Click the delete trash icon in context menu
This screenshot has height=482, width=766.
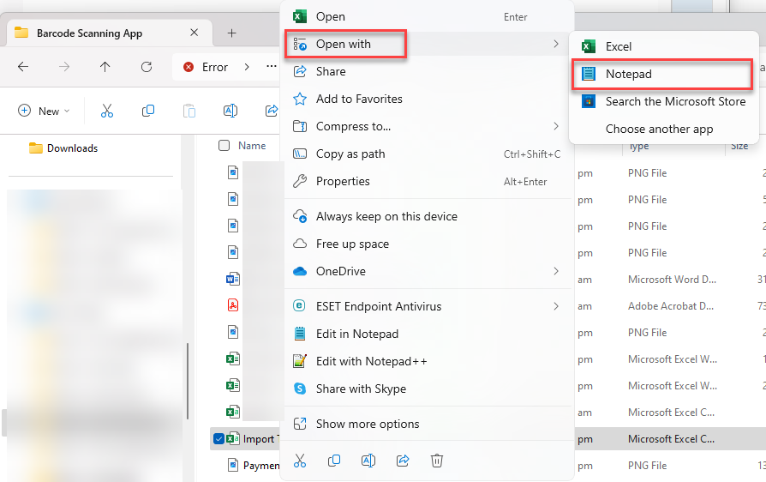click(436, 461)
